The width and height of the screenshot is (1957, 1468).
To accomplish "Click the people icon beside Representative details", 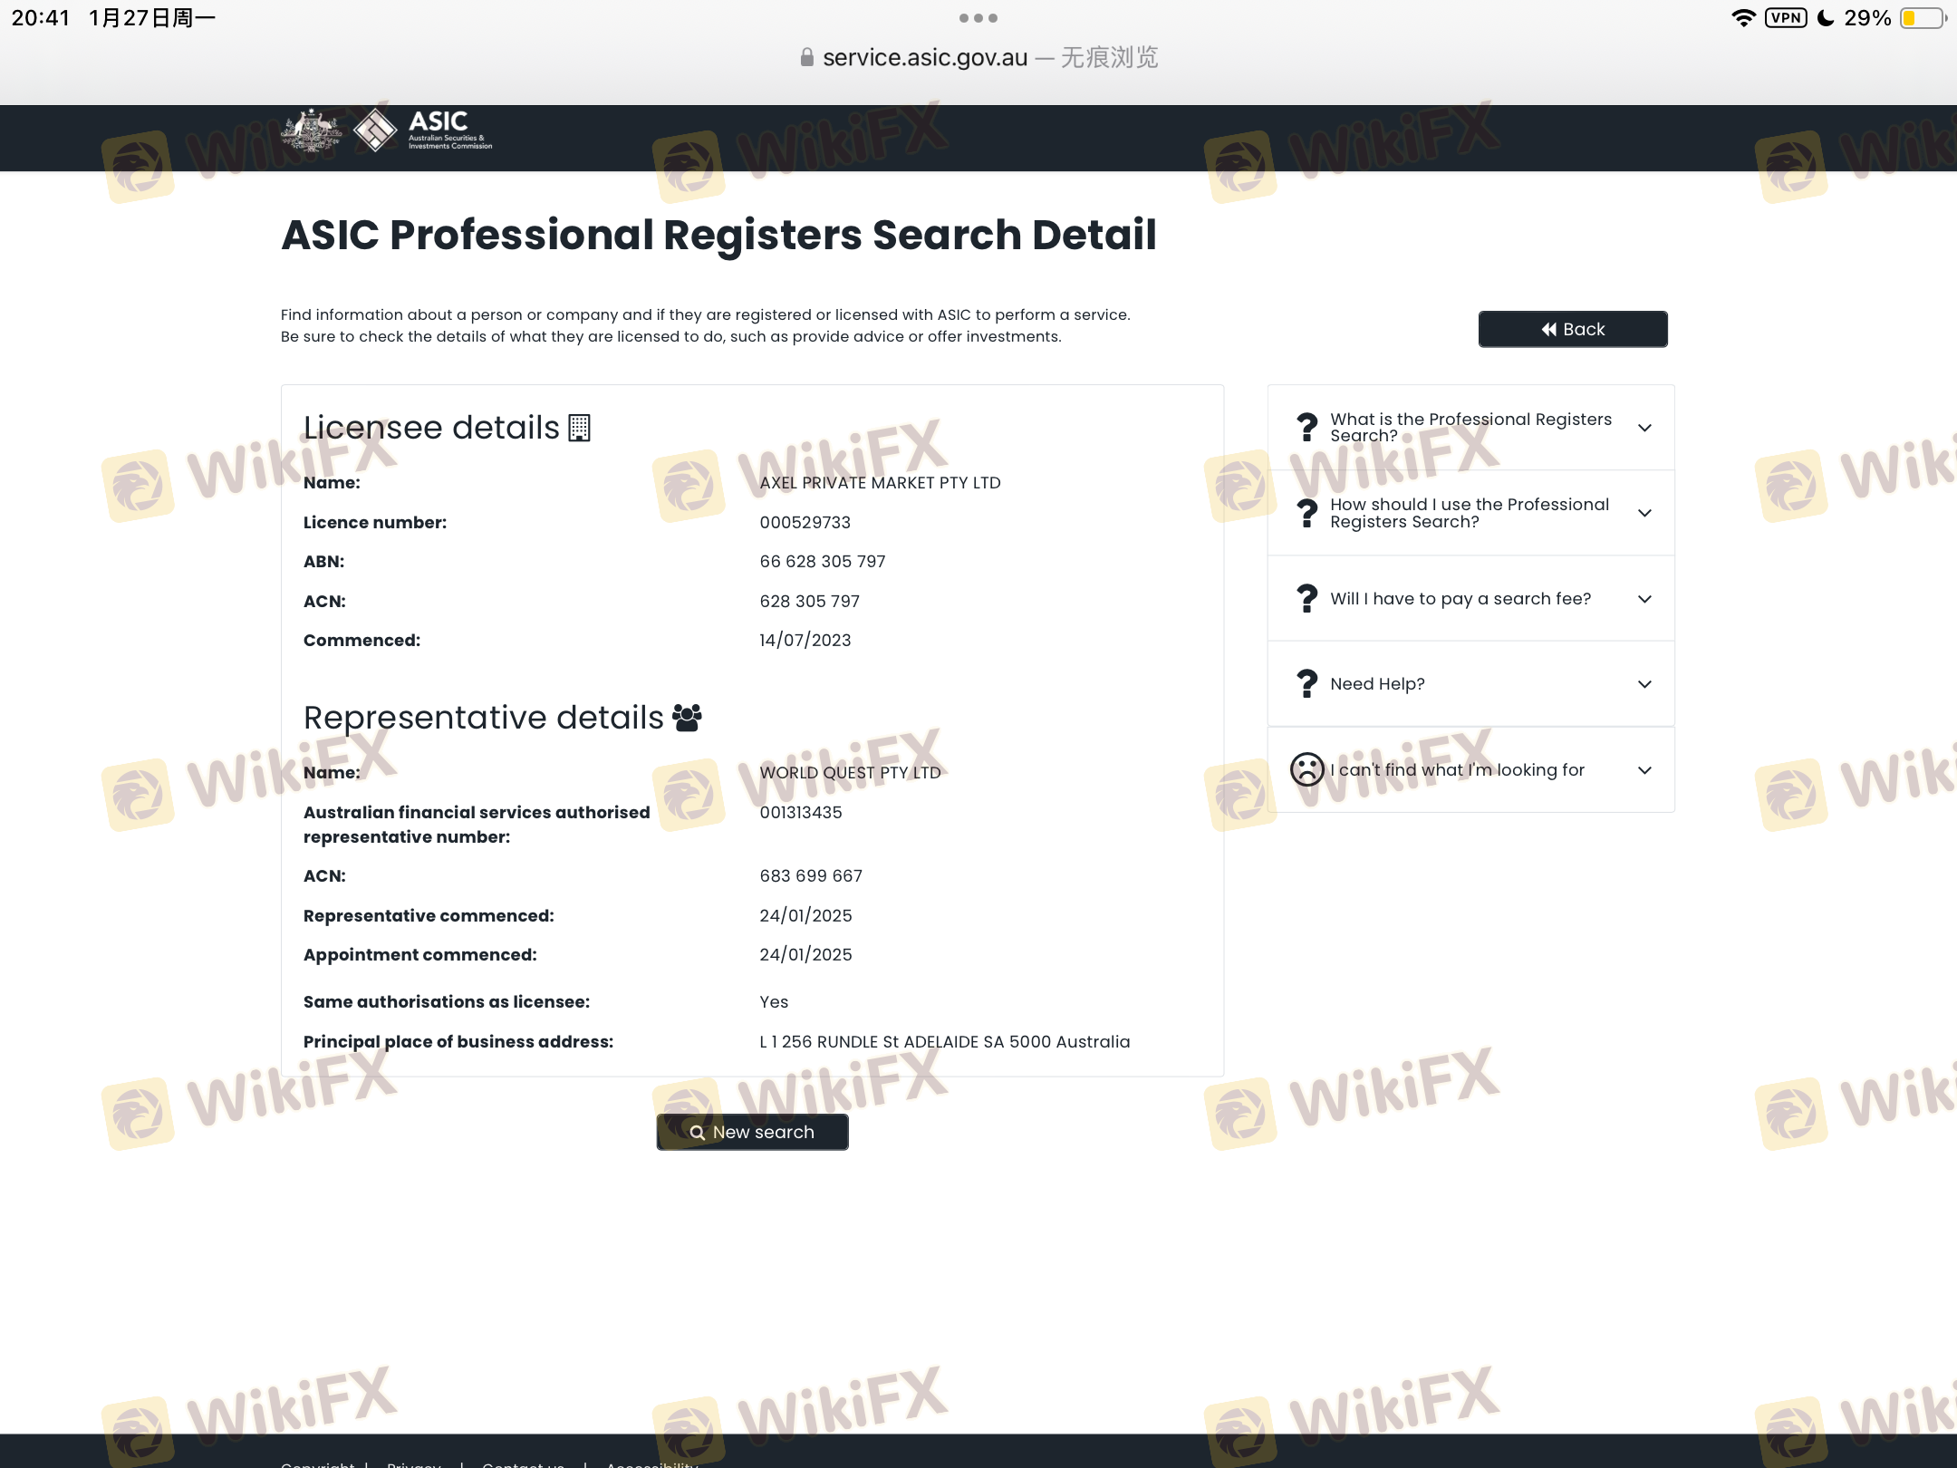I will [687, 718].
